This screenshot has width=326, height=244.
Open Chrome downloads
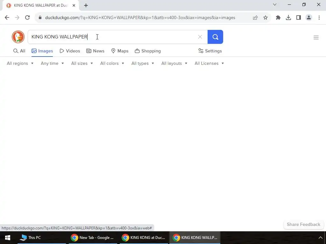(288, 18)
